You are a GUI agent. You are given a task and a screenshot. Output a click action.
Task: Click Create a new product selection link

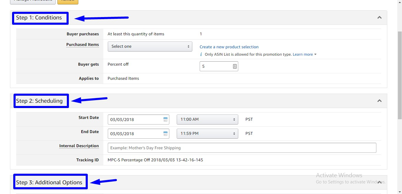229,47
